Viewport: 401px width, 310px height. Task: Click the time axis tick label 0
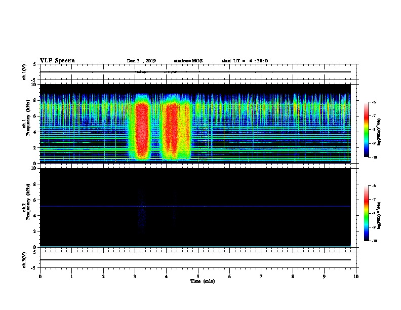pyautogui.click(x=40, y=277)
